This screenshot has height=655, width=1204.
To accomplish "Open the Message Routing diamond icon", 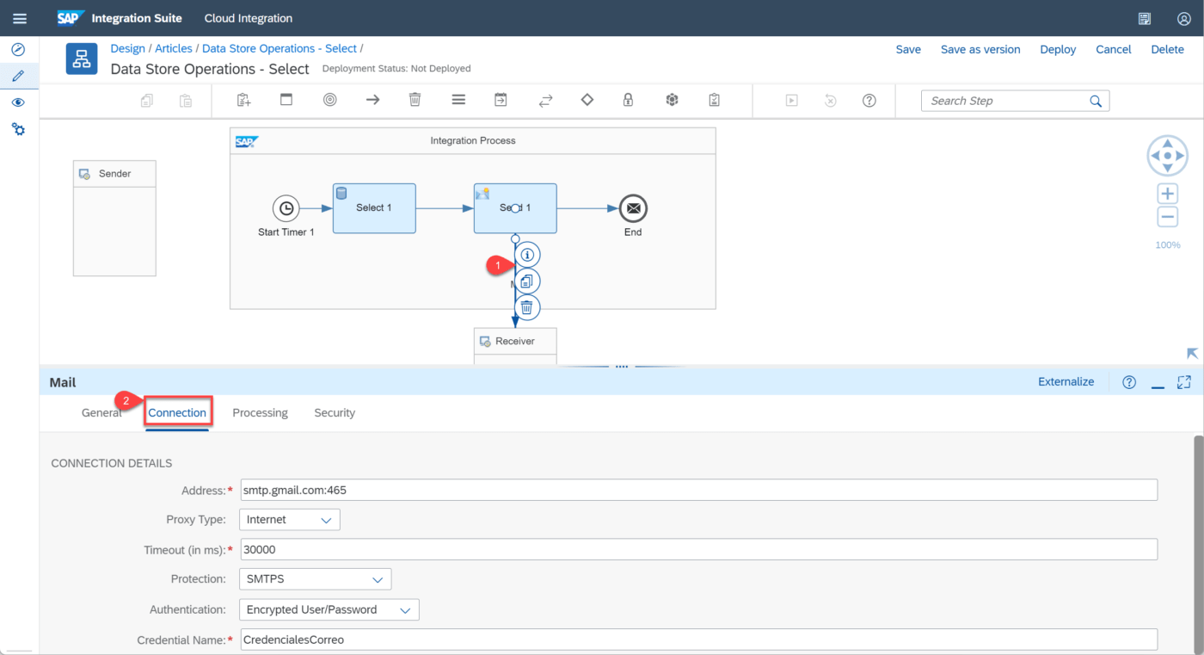I will pyautogui.click(x=587, y=100).
